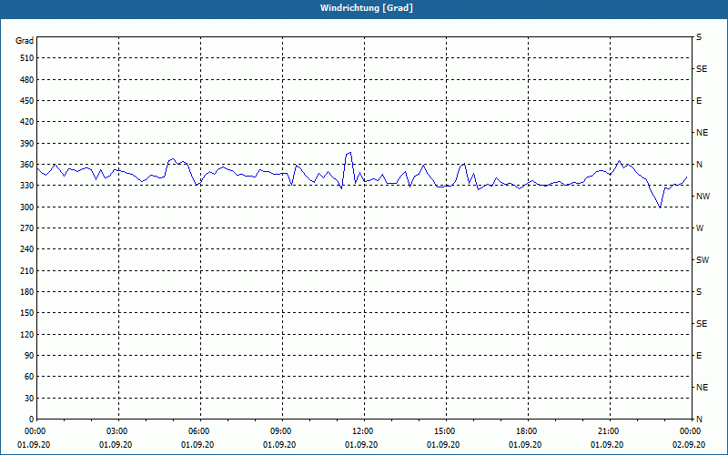
Task: Select the 02.09.20 date label
Action: pyautogui.click(x=689, y=445)
